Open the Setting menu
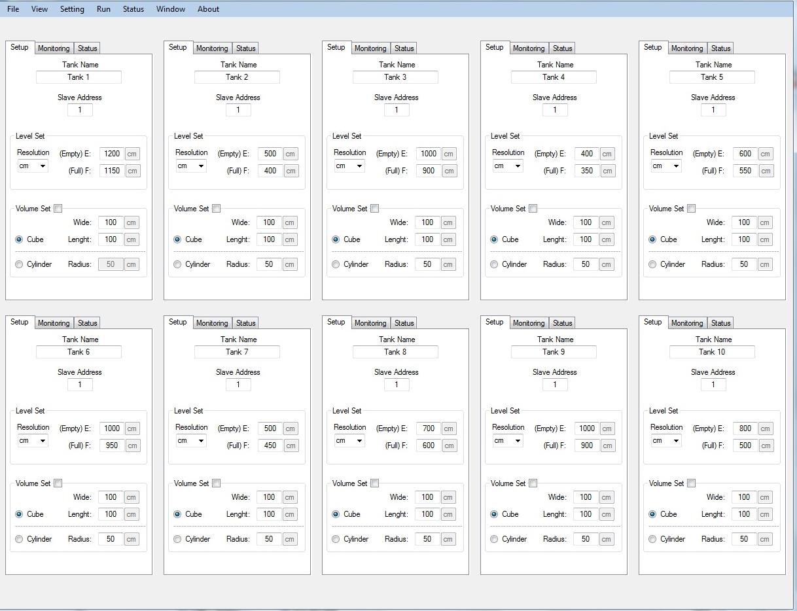The image size is (797, 611). click(x=72, y=9)
